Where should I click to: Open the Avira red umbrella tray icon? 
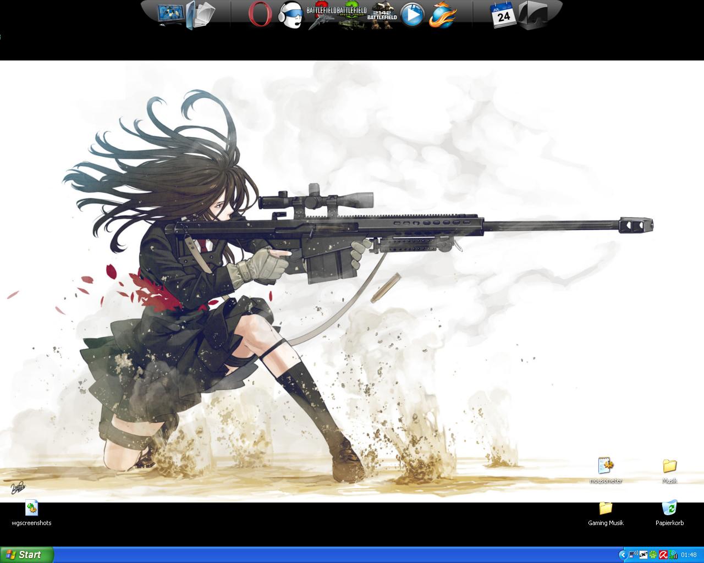pyautogui.click(x=663, y=555)
